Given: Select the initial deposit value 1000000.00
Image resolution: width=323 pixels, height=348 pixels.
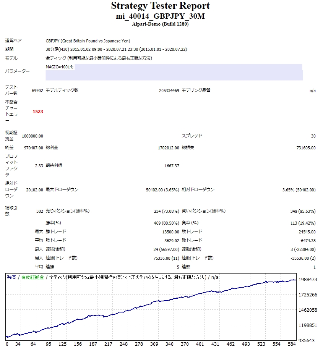Looking at the screenshot, I should pyautogui.click(x=32, y=136).
